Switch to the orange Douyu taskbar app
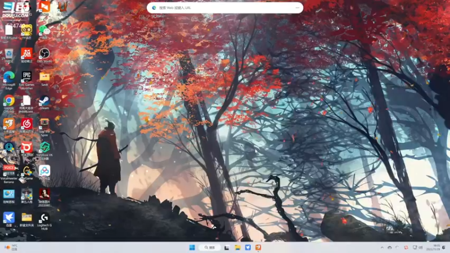Image resolution: width=450 pixels, height=253 pixels. (x=258, y=247)
